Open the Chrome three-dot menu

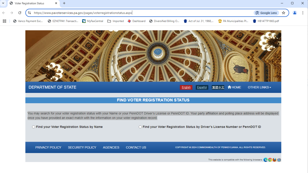point(303,13)
